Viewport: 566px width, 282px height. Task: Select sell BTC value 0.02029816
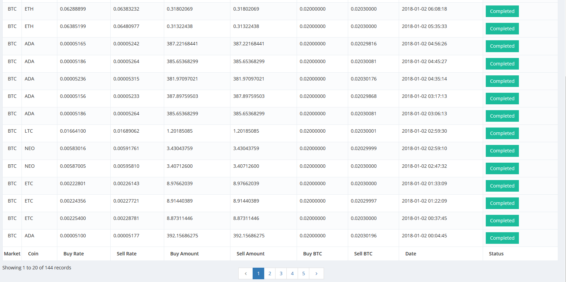(364, 44)
